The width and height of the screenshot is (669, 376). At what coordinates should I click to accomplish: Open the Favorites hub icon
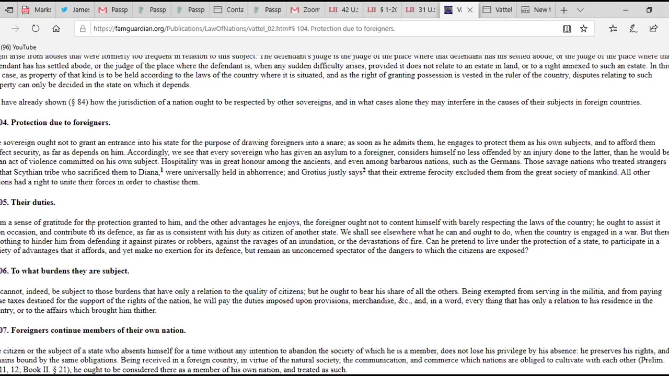click(x=613, y=29)
